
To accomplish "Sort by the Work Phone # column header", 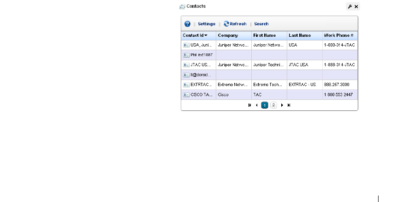I will 340,35.
